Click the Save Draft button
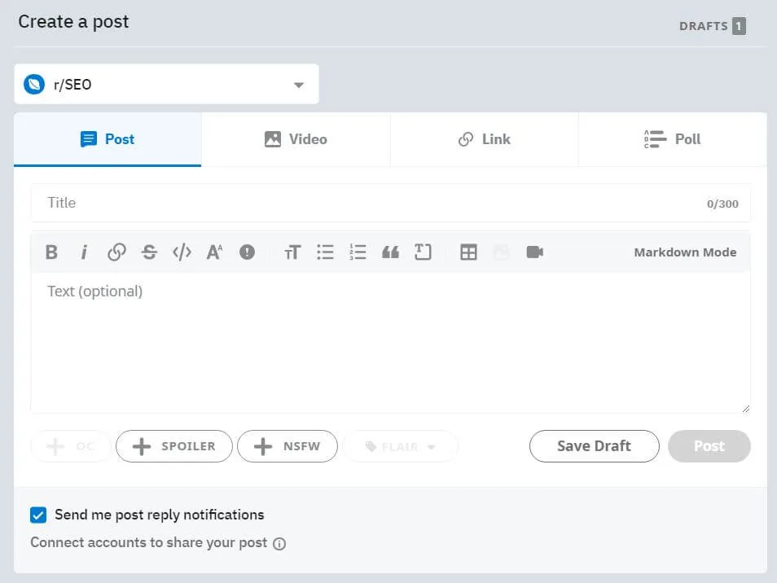This screenshot has height=583, width=777. 594,446
